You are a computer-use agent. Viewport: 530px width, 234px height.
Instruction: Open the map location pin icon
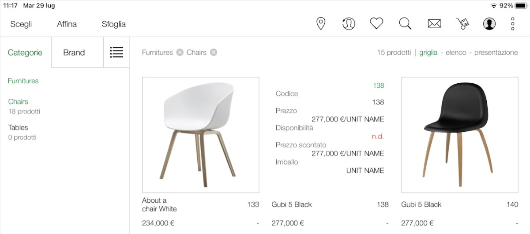[321, 24]
